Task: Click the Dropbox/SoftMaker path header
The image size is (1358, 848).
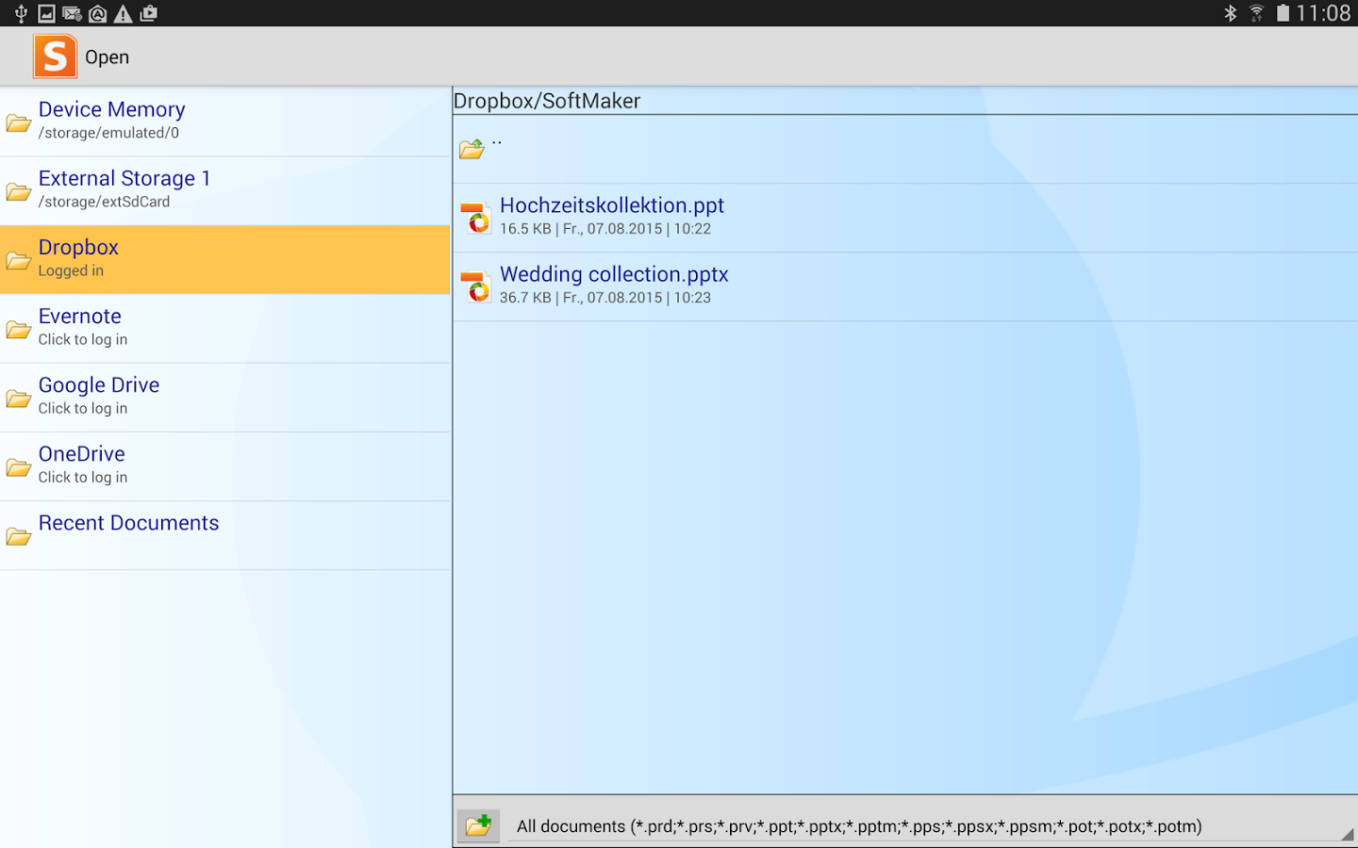Action: pyautogui.click(x=547, y=101)
